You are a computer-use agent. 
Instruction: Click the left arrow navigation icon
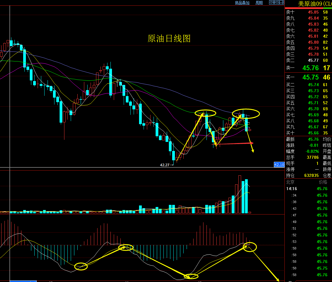tap(271, 2)
